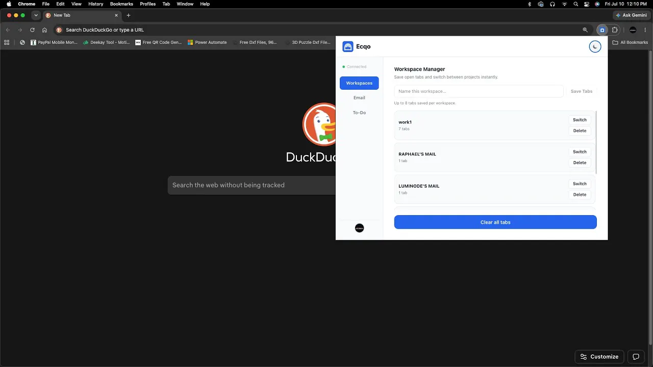Screen dimensions: 653x367
Task: Click the DuckDuckGo search box on page
Action: (252, 185)
